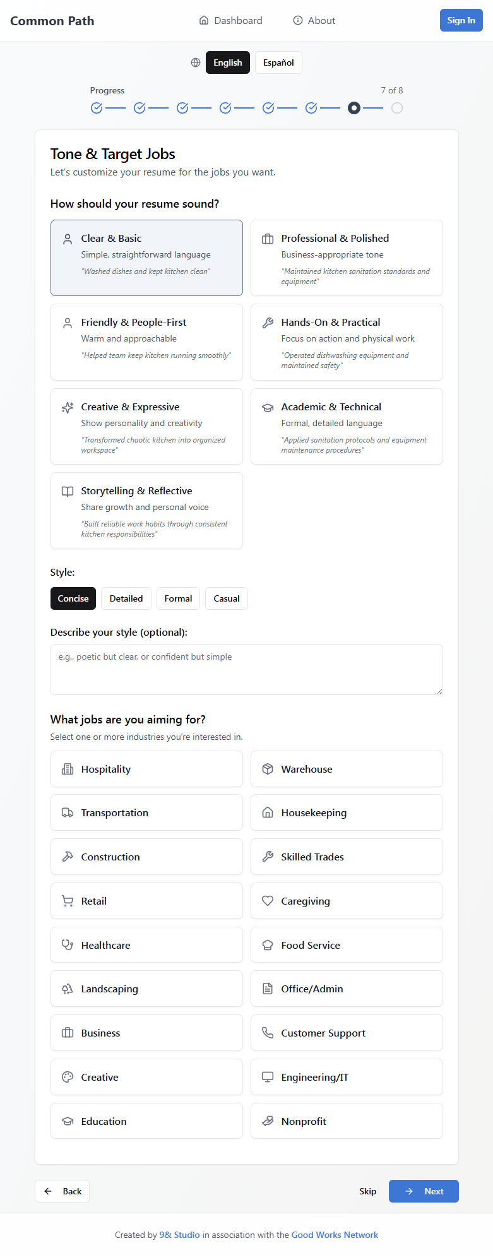This screenshot has height=1260, width=493.
Task: Click the Retail shopping cart icon
Action: click(x=68, y=901)
